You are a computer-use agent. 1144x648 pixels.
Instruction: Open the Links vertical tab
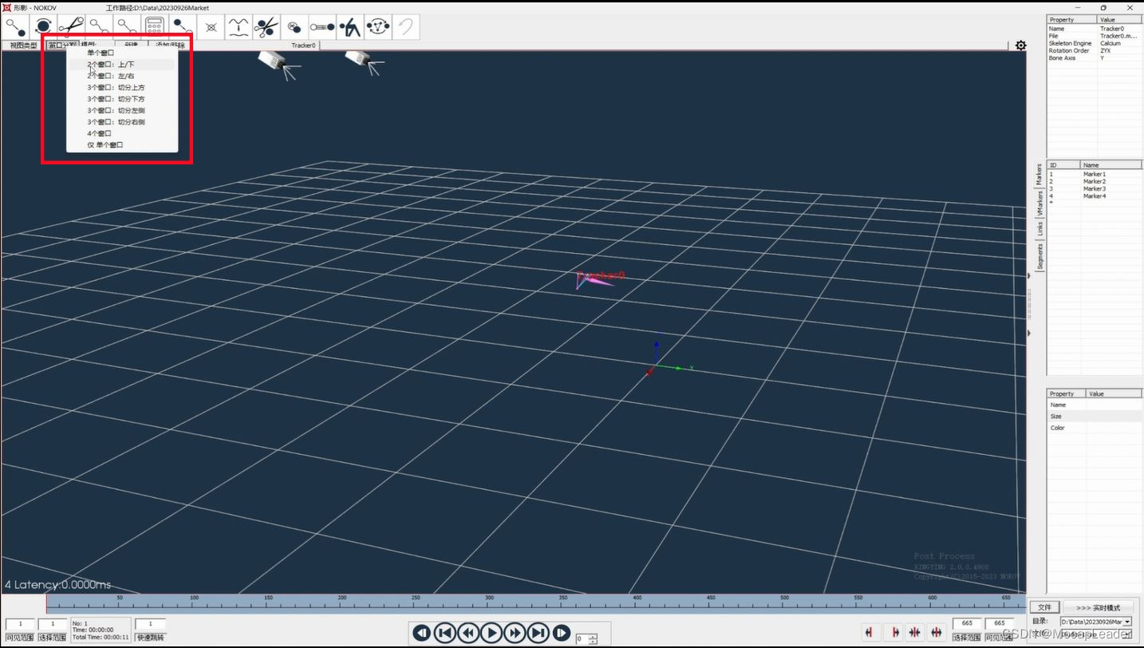1039,229
